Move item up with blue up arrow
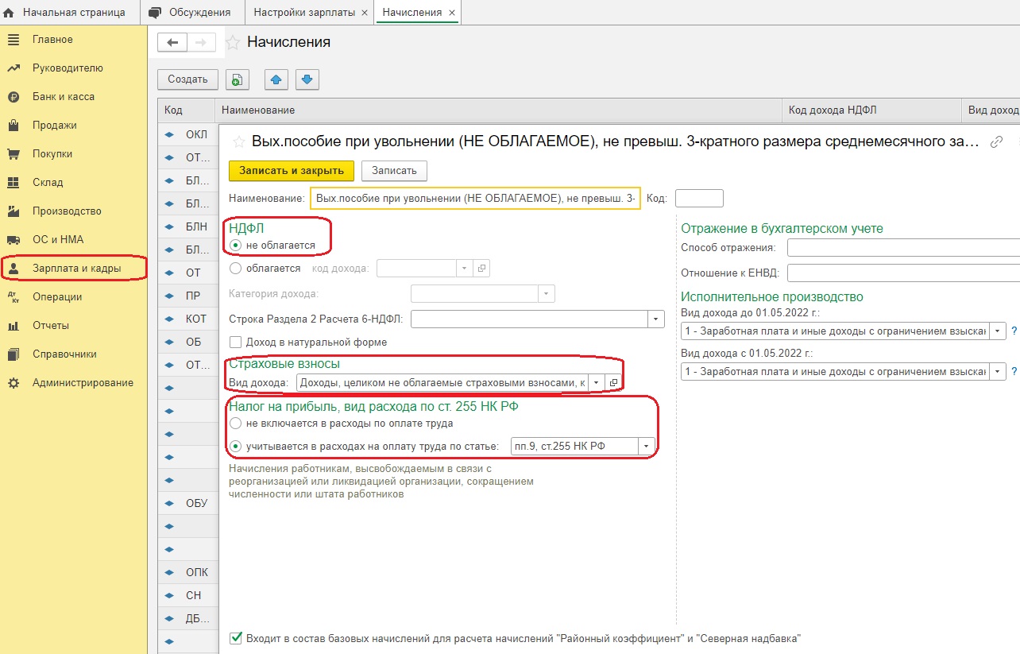Viewport: 1020px width, 654px height. [276, 79]
